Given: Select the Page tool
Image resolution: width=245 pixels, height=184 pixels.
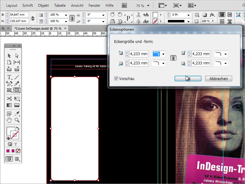Looking at the screenshot, I should point(9,62).
